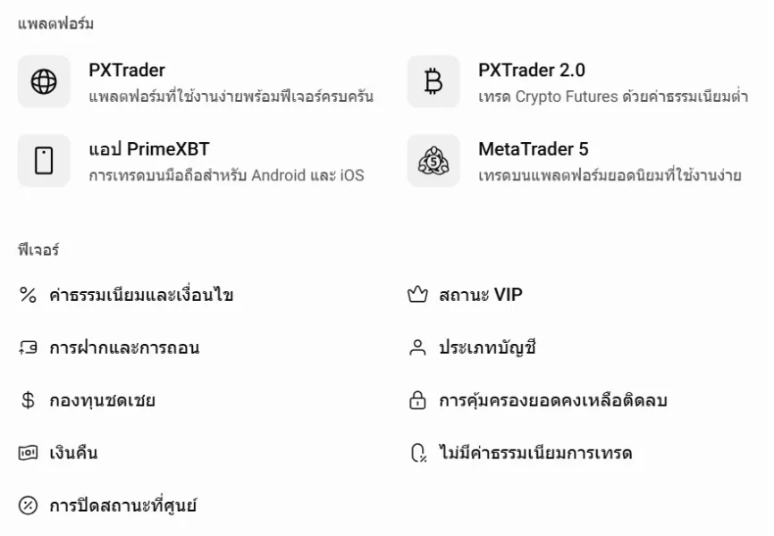Open the PXTrader 2.0 menu item
The image size is (774, 536).
532,71
